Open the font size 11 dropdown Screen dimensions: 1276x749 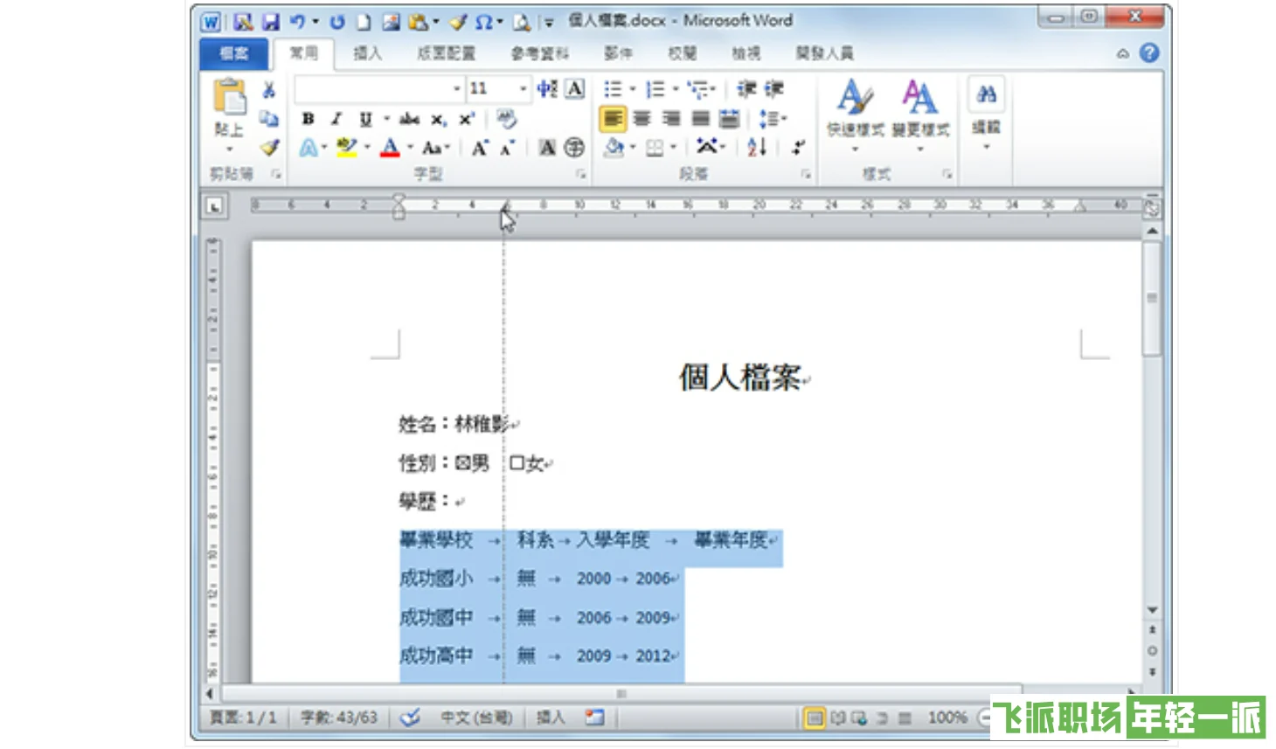(x=523, y=89)
